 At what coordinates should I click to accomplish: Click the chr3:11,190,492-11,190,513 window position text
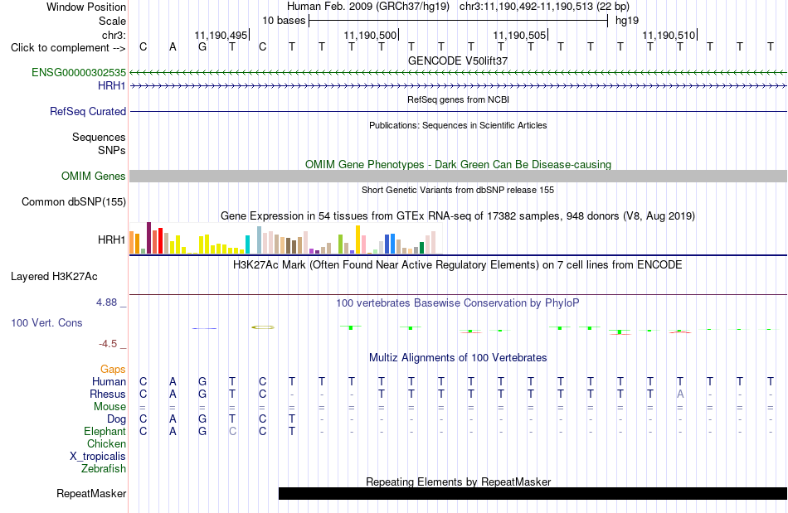[x=544, y=7]
